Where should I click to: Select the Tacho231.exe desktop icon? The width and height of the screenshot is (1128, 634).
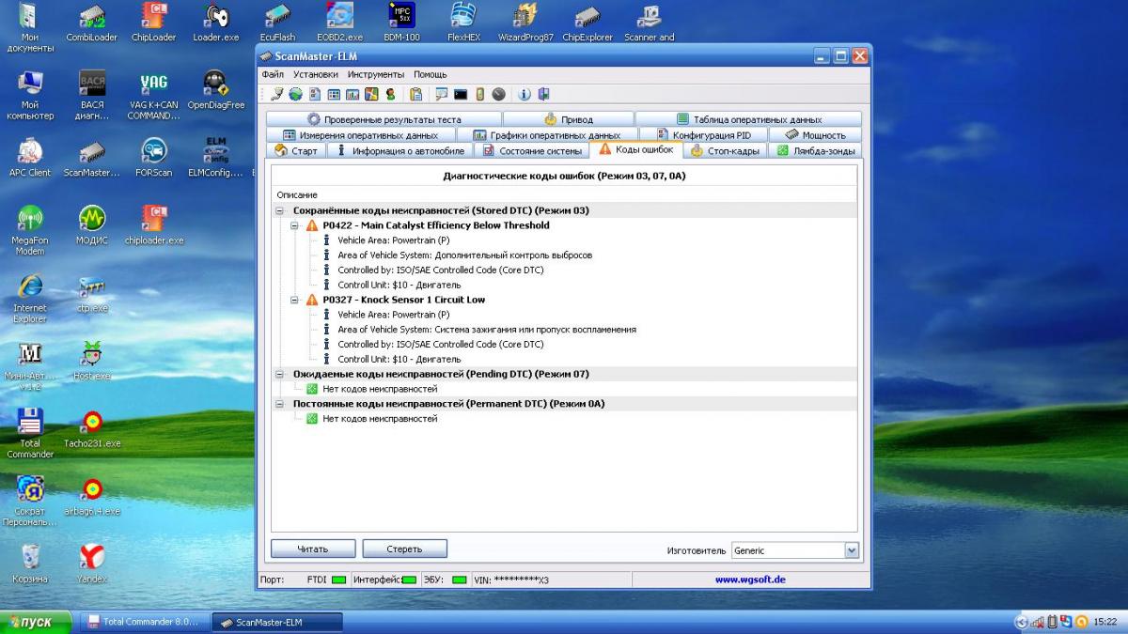[x=91, y=428]
